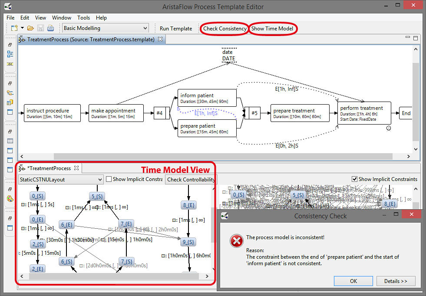Click the color palette icon in left sidebar
The width and height of the screenshot is (426, 296).
[10, 199]
